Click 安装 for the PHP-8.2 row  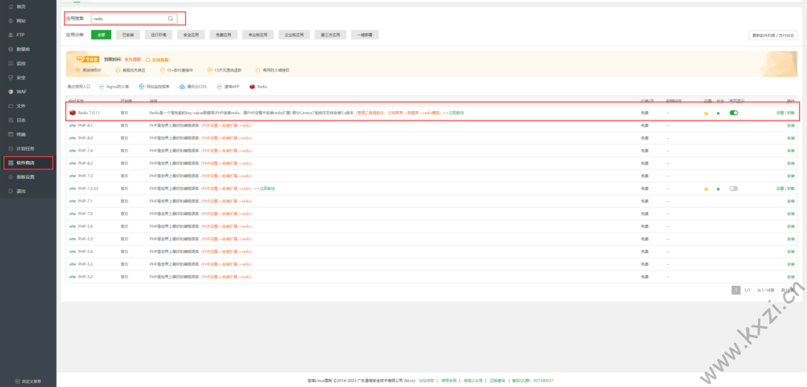[790, 163]
